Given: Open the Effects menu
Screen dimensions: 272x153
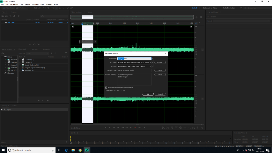Looking at the screenshot, I should (x=27, y=5).
